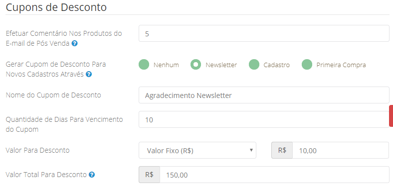Click the Agradecimento Newsletter name field

[x=264, y=95]
